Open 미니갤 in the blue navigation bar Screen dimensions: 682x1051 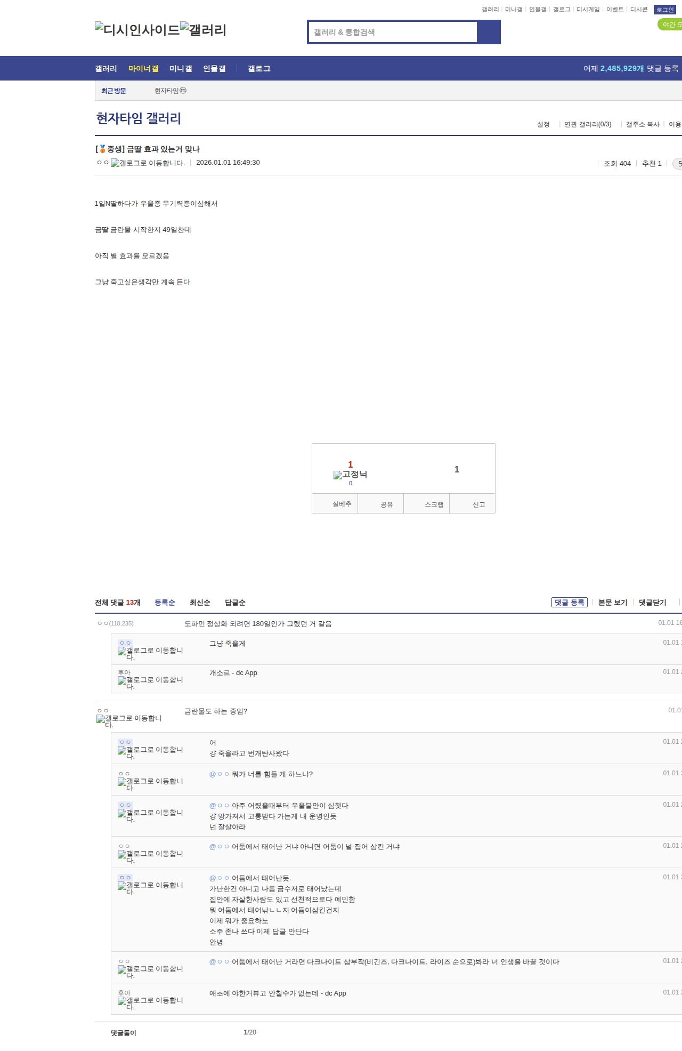pyautogui.click(x=181, y=69)
